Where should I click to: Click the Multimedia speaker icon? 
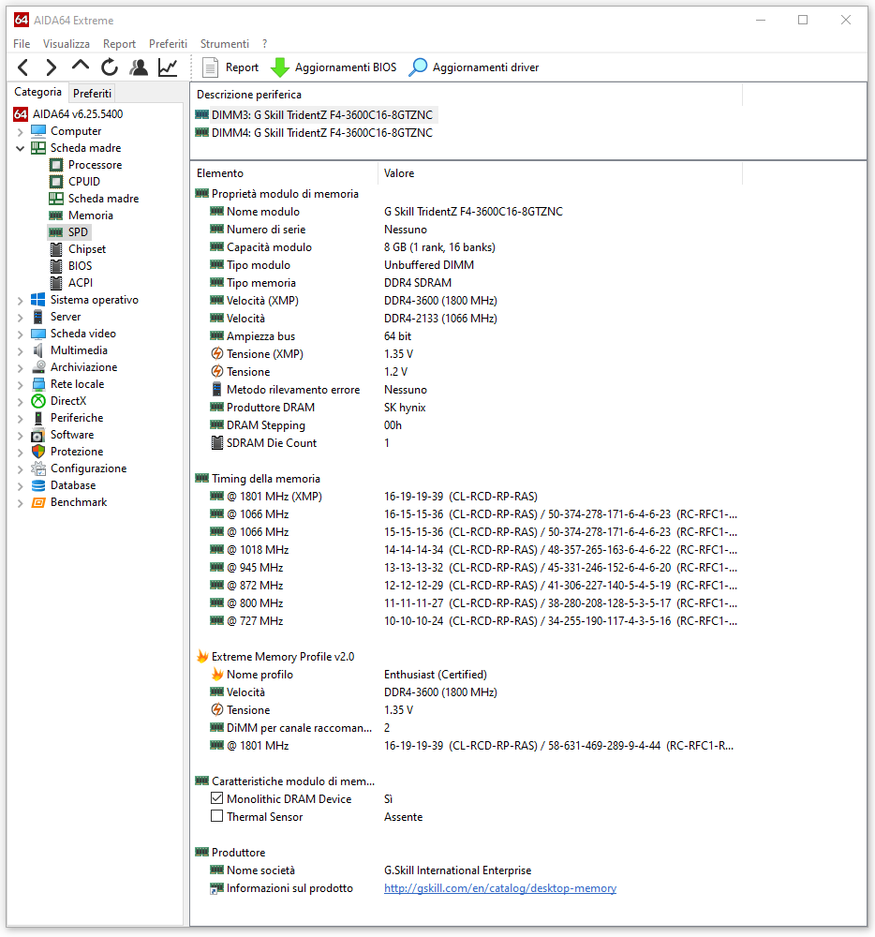pos(38,350)
